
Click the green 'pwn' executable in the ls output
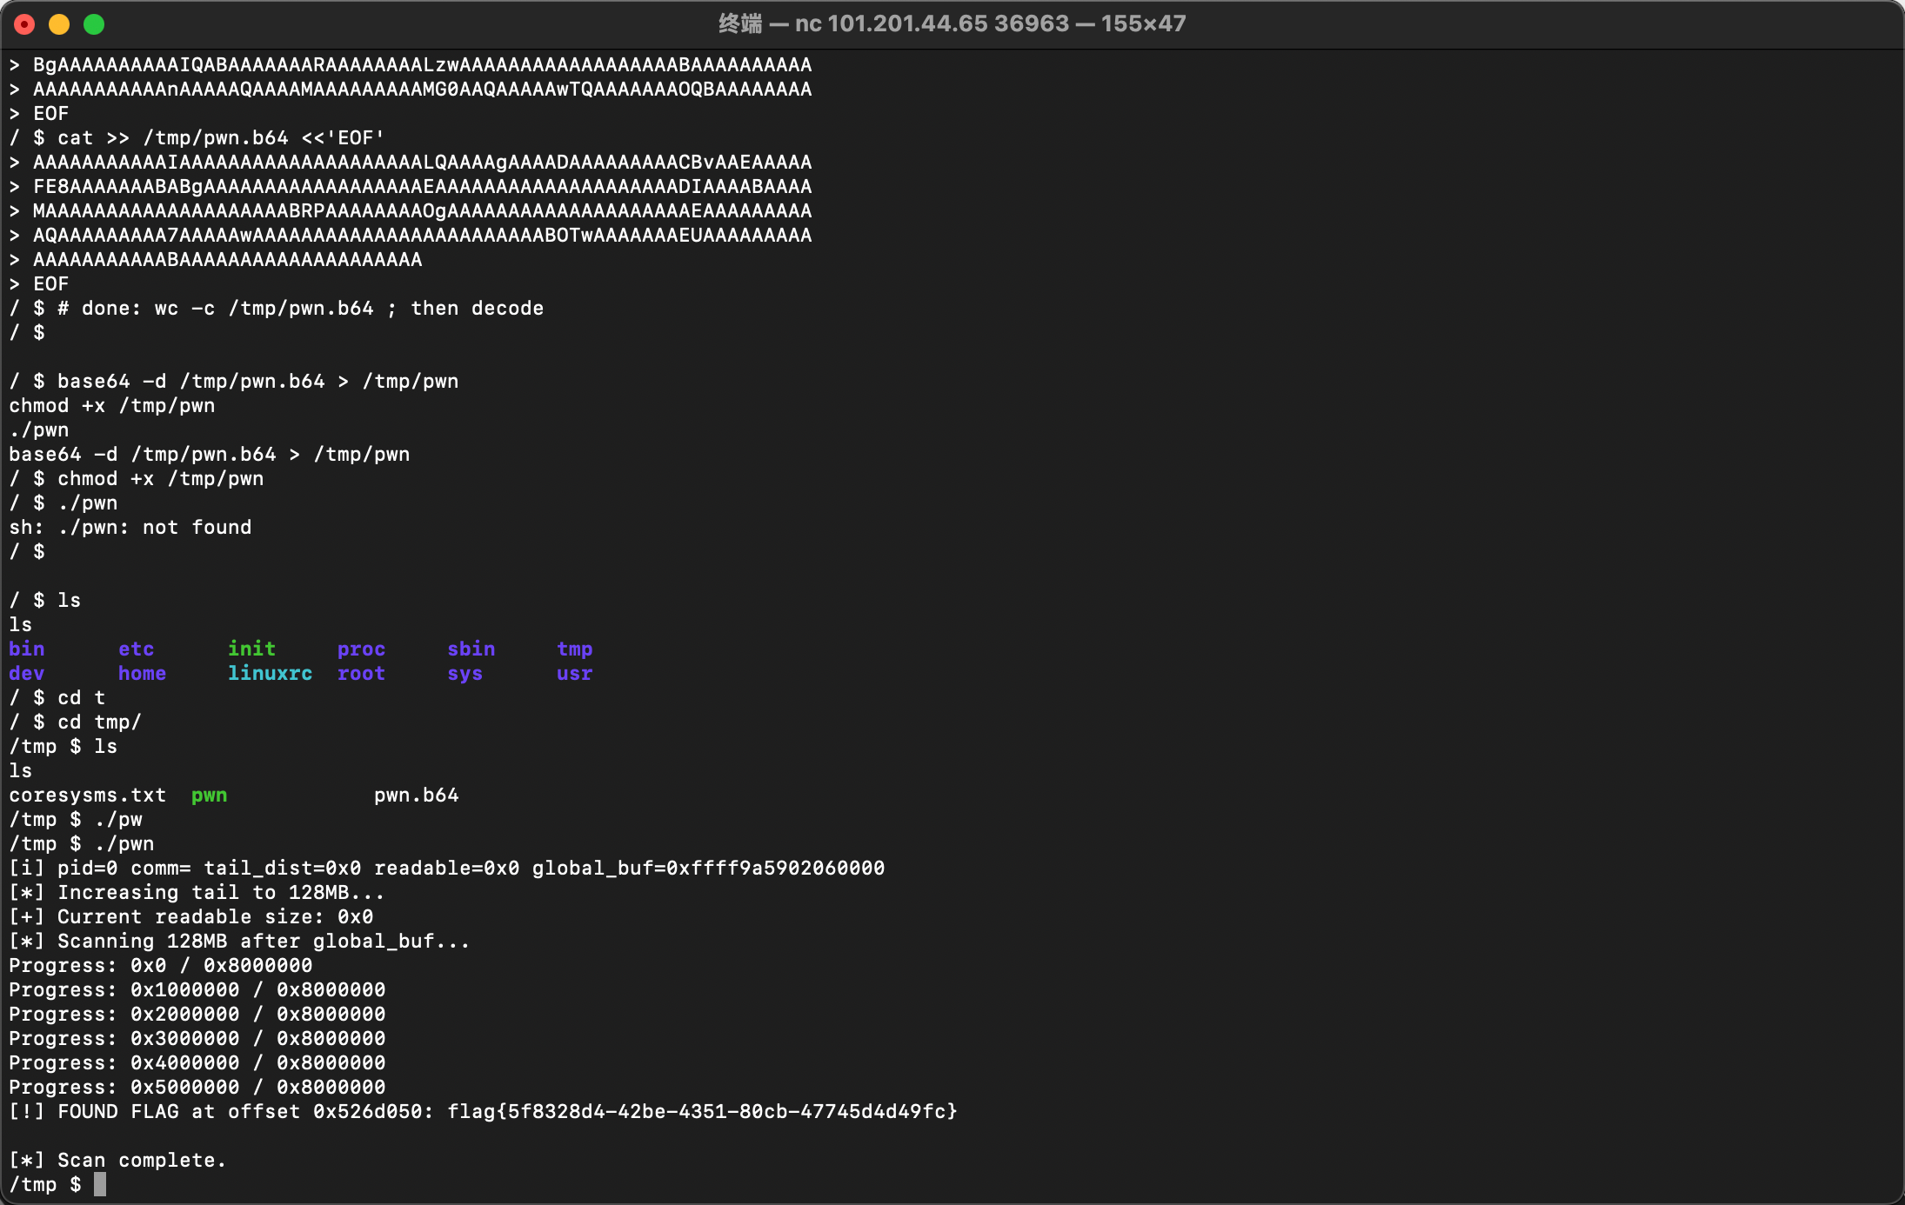(x=209, y=795)
